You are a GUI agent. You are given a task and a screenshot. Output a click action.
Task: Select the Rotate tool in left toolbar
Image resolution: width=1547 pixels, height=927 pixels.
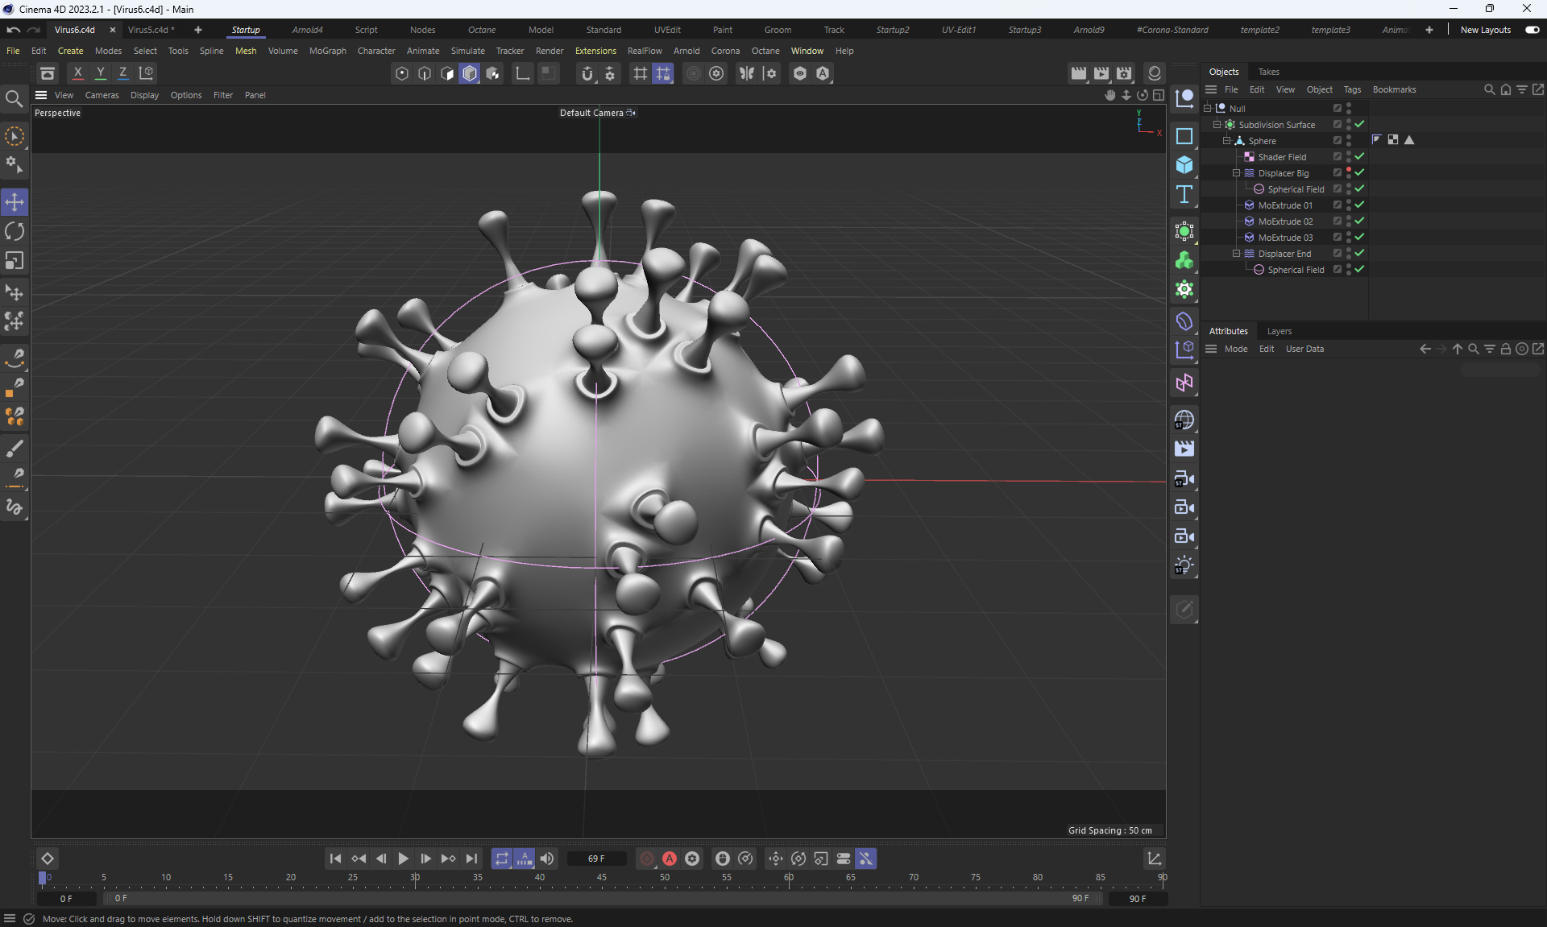tap(15, 232)
